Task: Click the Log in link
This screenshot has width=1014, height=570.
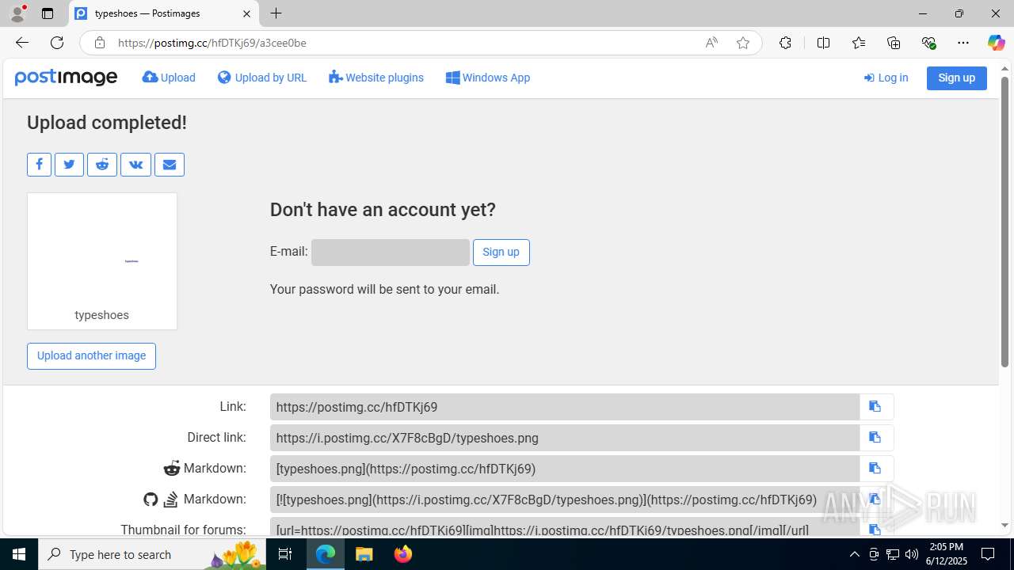Action: (886, 78)
